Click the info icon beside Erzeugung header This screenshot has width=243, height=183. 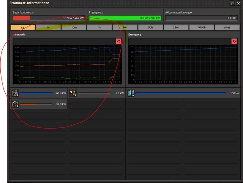click(x=102, y=13)
